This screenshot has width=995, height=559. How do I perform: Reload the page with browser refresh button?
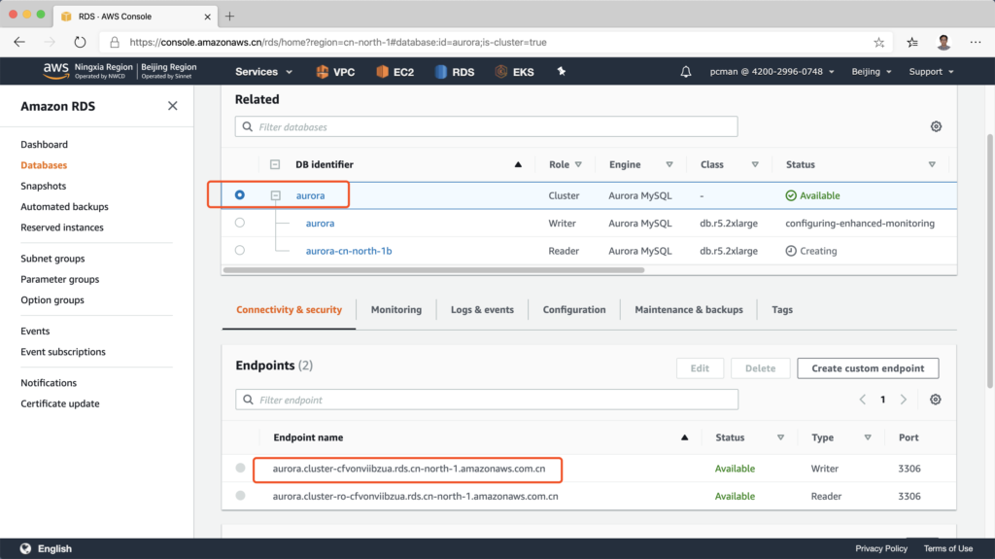[80, 43]
